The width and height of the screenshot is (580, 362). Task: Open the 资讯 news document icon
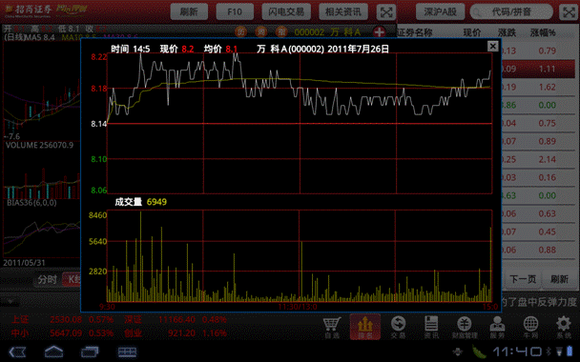pyautogui.click(x=431, y=327)
